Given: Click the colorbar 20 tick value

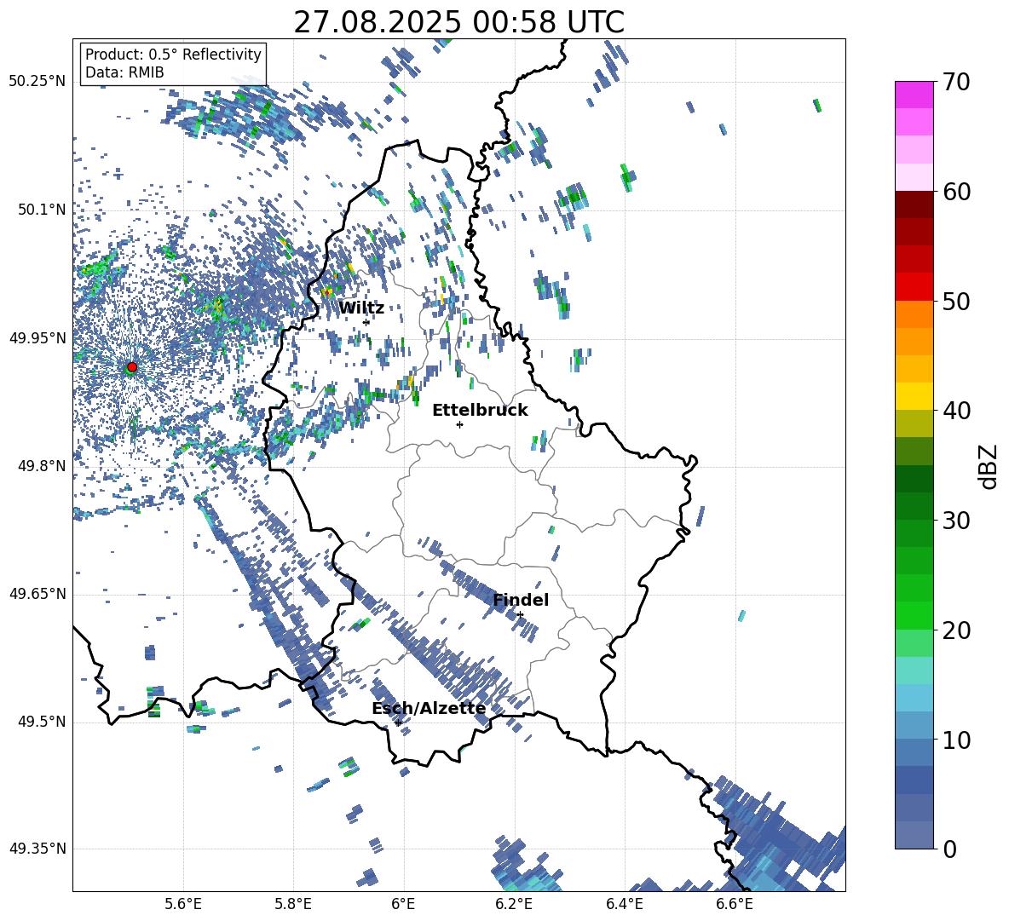Looking at the screenshot, I should pos(957,630).
